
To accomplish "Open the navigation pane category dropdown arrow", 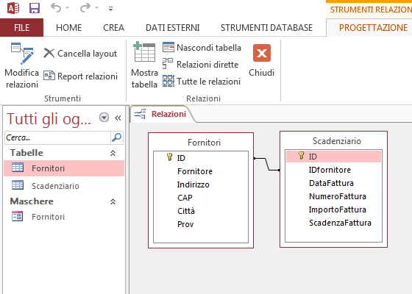I will 104,118.
